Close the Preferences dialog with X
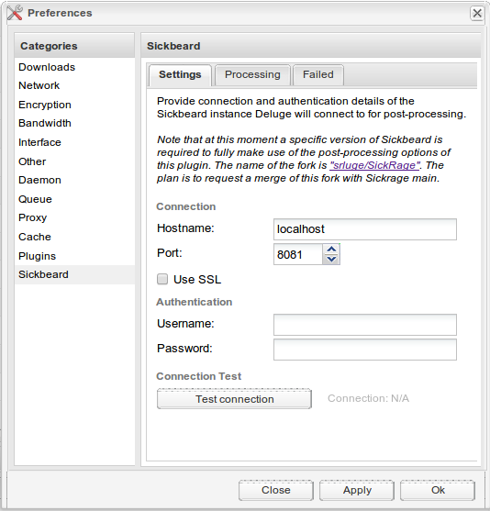 pyautogui.click(x=477, y=14)
